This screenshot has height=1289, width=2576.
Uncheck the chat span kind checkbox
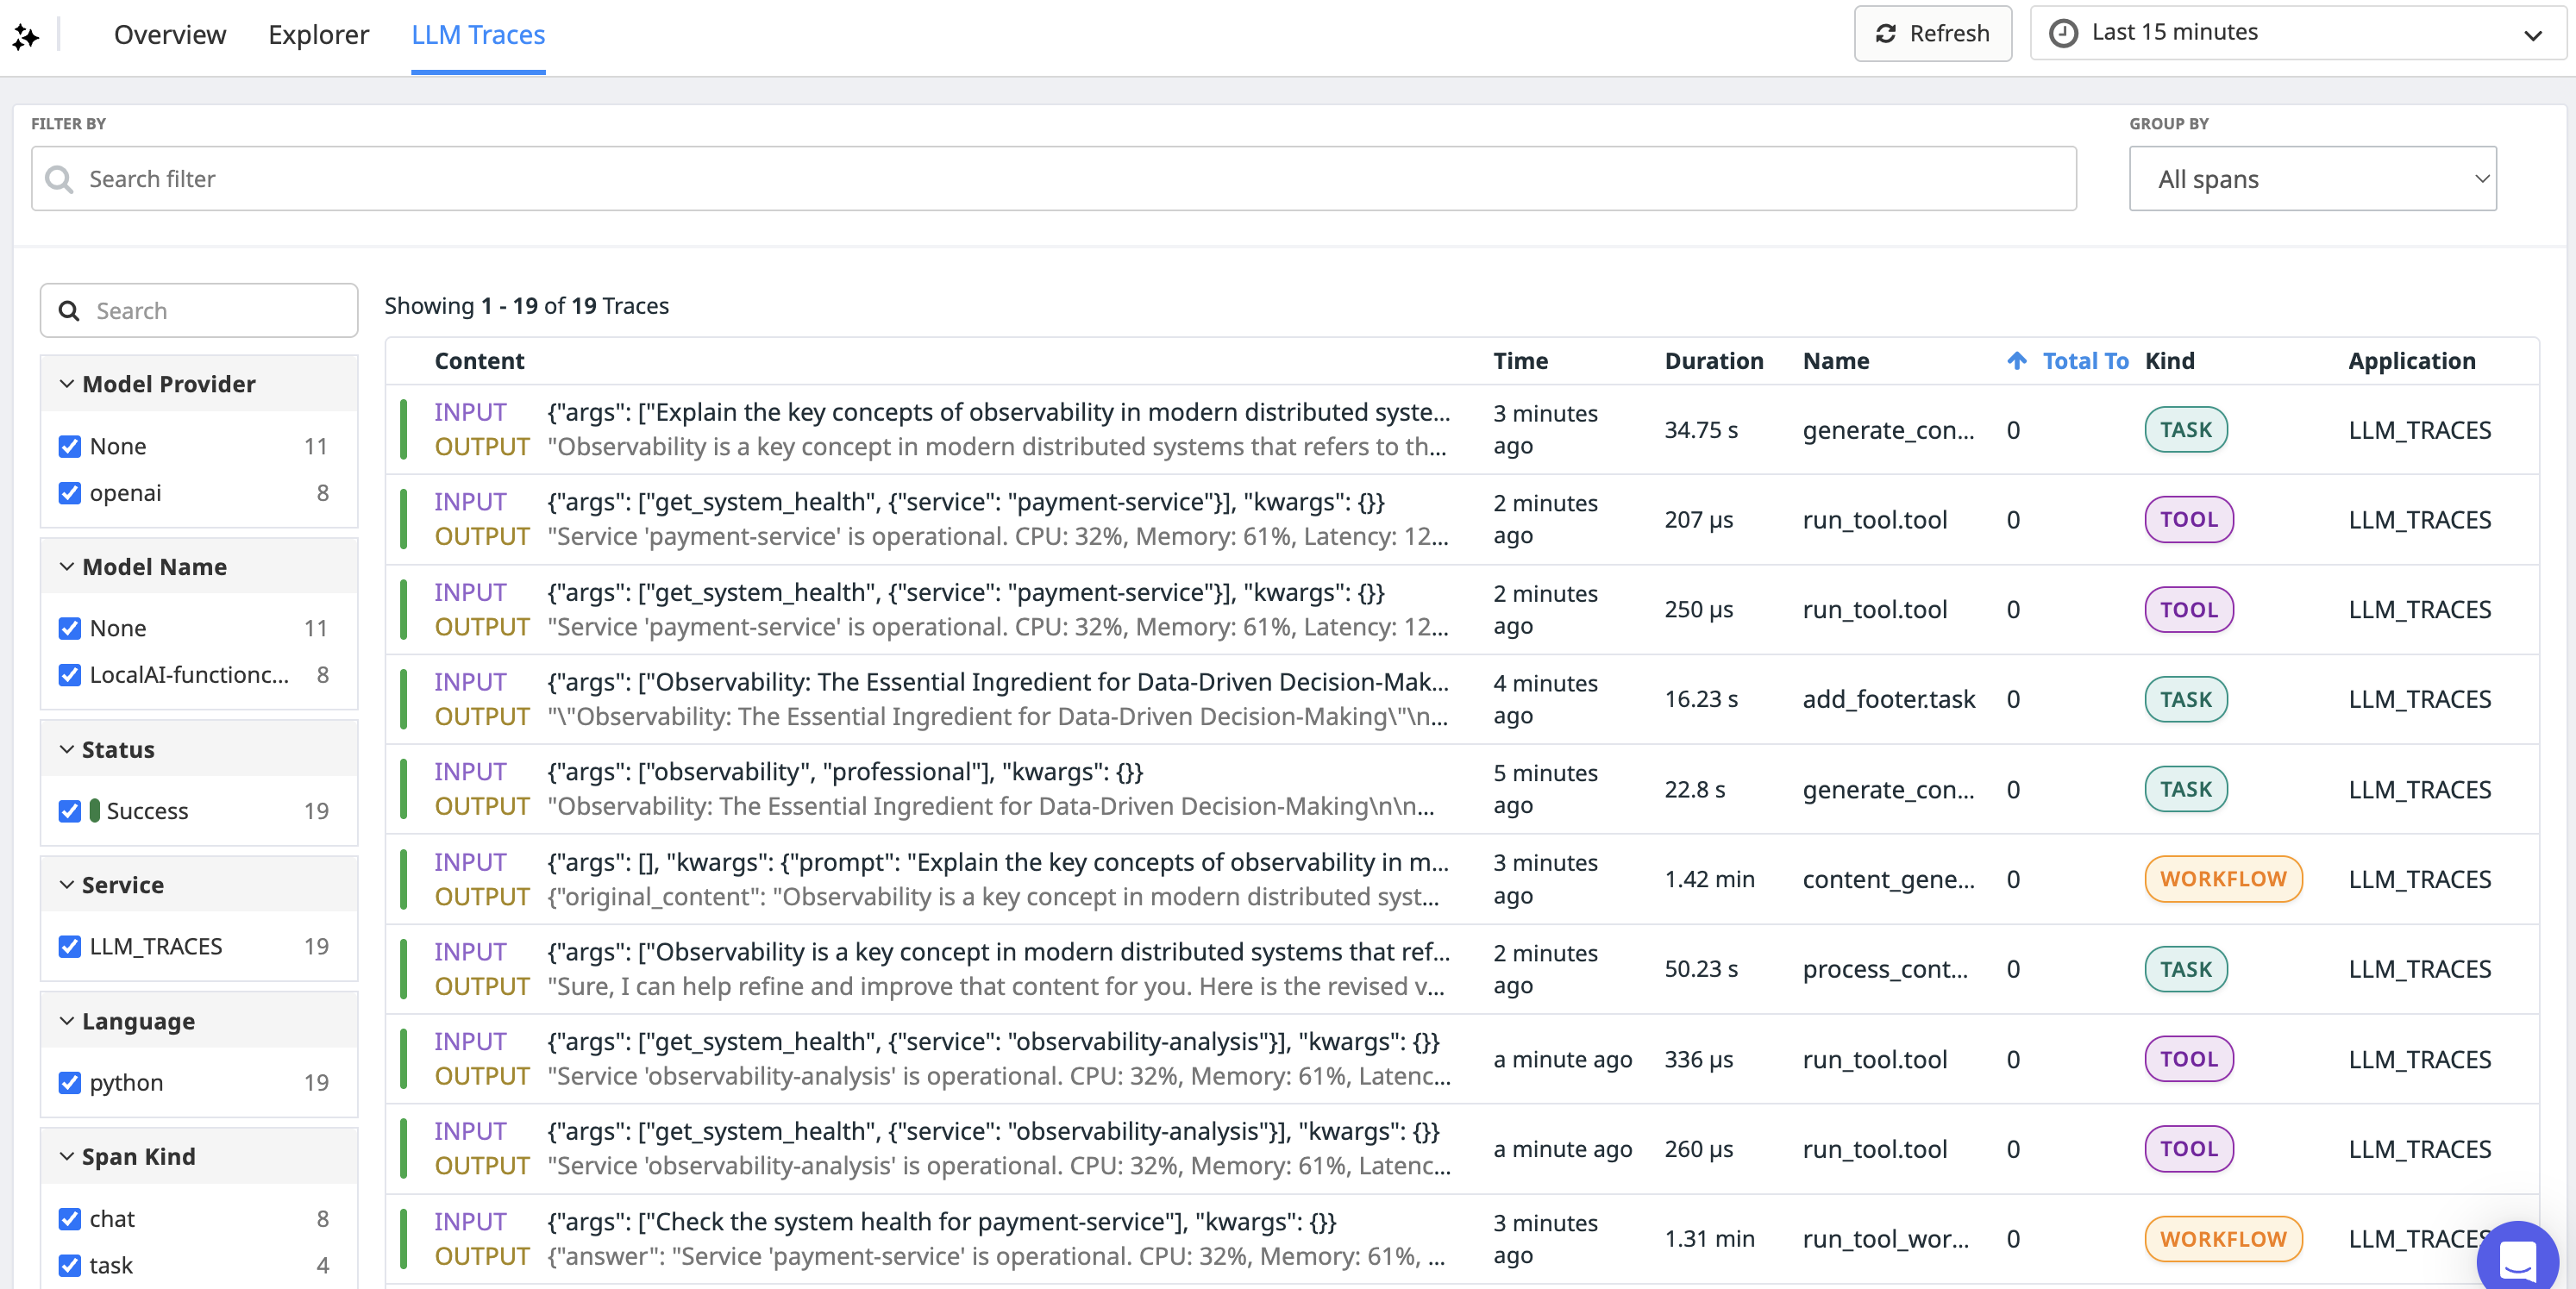tap(70, 1218)
